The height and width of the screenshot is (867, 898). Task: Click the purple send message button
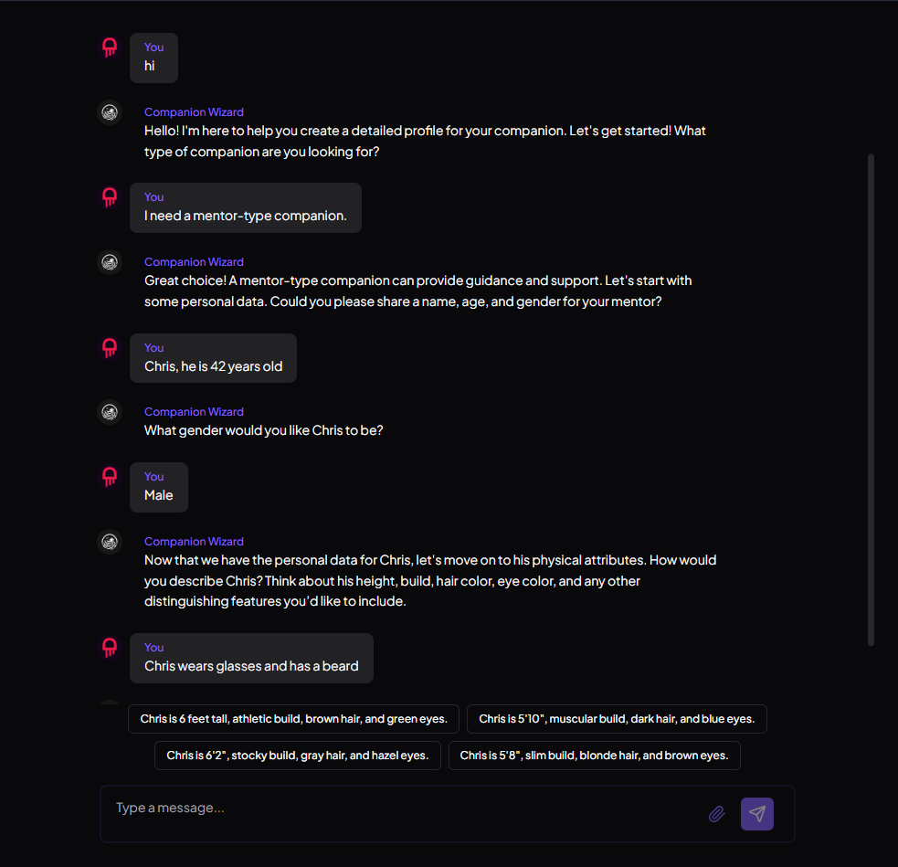coord(757,814)
